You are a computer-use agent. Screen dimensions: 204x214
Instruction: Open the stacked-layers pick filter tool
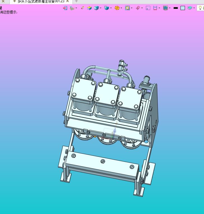click(x=72, y=8)
